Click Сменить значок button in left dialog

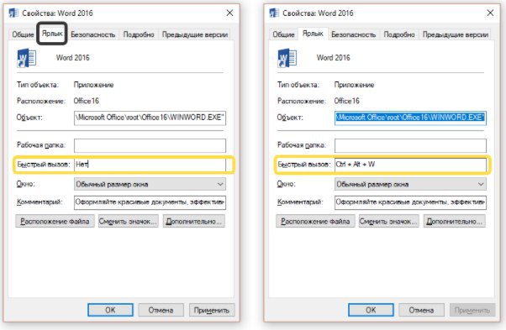point(128,222)
